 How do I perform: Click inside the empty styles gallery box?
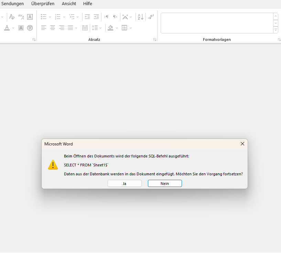coord(217,23)
